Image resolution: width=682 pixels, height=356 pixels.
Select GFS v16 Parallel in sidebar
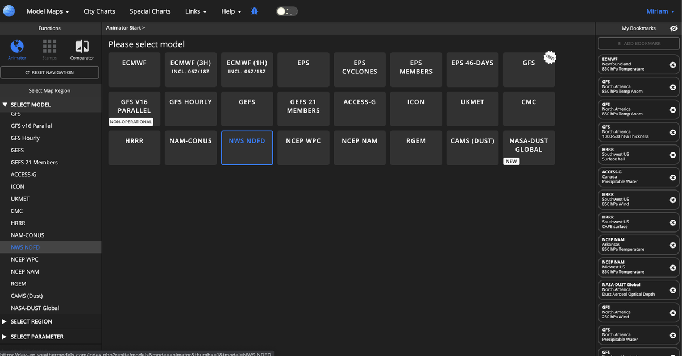click(51, 126)
